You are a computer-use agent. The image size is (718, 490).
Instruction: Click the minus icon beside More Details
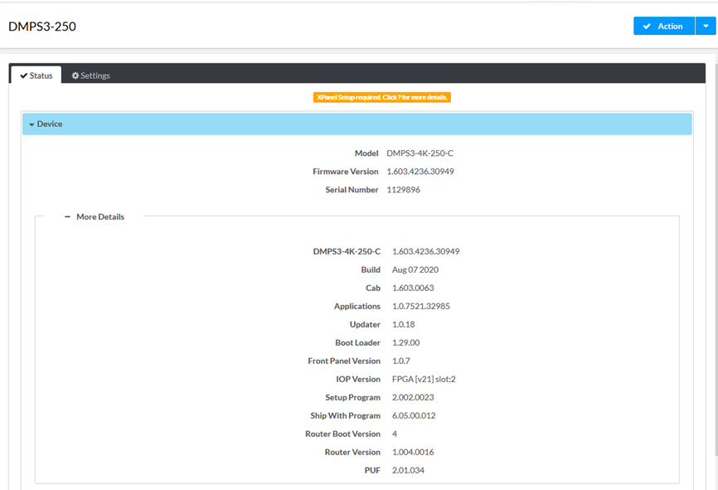[68, 216]
